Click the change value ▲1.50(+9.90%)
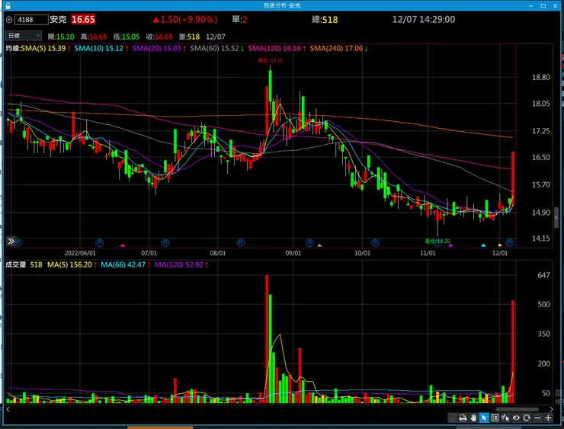 click(185, 19)
